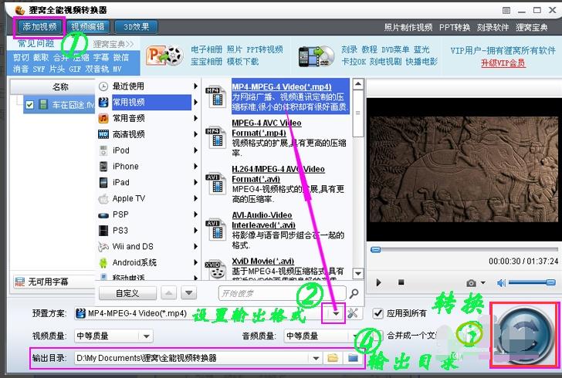The height and width of the screenshot is (378, 562).
Task: Click format list scrollbar up arrow
Action: (357, 84)
